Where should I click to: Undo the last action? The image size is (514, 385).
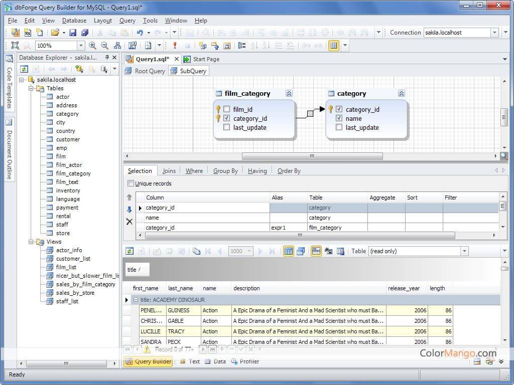click(x=140, y=33)
